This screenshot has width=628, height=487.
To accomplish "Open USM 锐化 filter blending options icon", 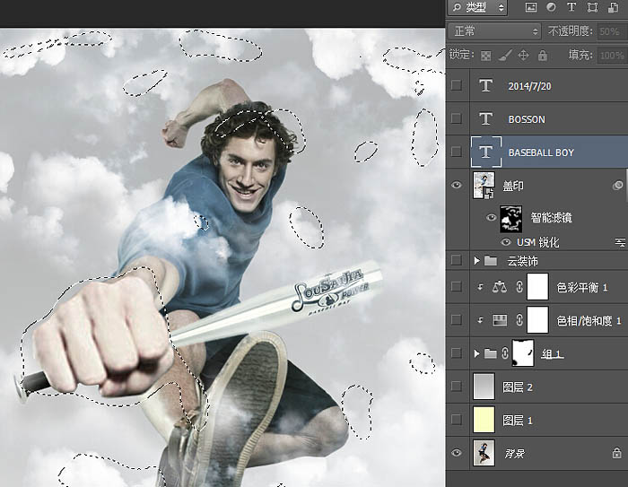I will 620,242.
